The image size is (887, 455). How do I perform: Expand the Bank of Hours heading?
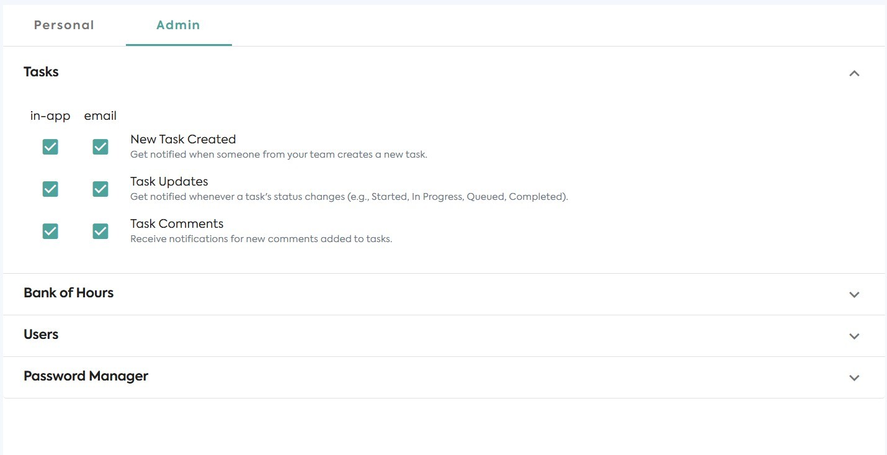click(x=68, y=293)
